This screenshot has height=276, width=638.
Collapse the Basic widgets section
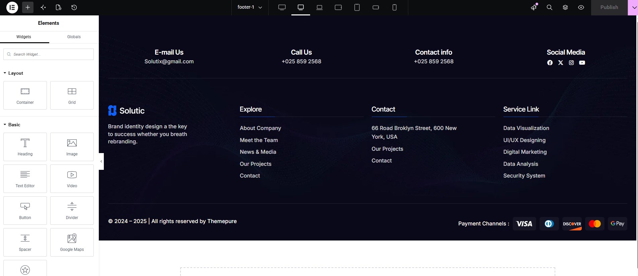12,125
